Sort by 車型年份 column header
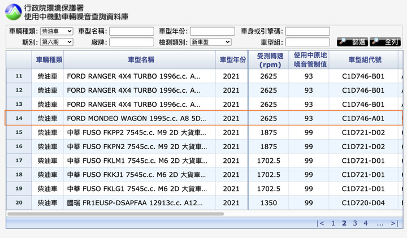This screenshot has width=407, height=238. click(x=233, y=60)
